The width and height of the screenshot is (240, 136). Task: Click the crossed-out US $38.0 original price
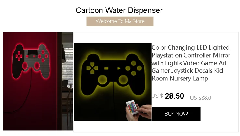point(201,98)
